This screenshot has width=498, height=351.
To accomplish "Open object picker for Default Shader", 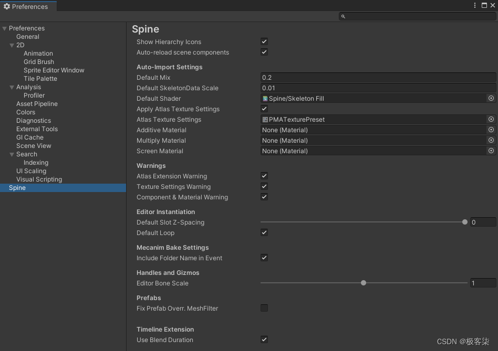I will click(491, 99).
